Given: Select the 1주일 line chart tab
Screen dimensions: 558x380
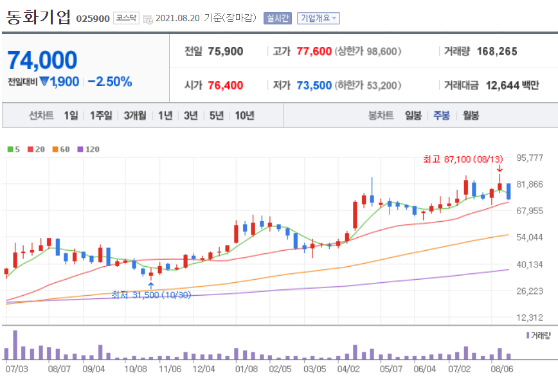Looking at the screenshot, I should [x=101, y=115].
